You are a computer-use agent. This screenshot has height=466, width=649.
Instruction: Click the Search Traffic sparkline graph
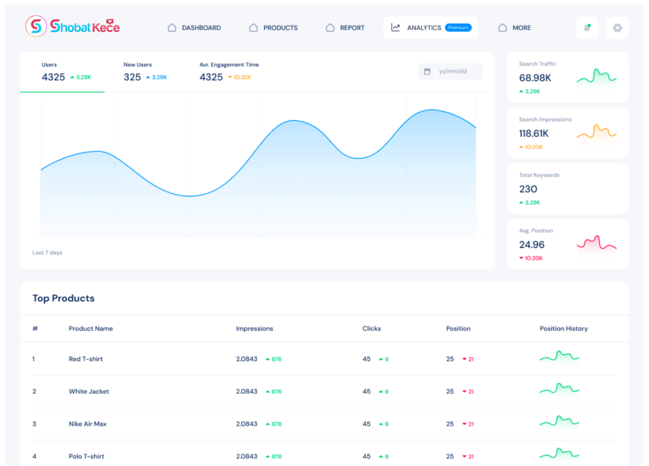[596, 77]
